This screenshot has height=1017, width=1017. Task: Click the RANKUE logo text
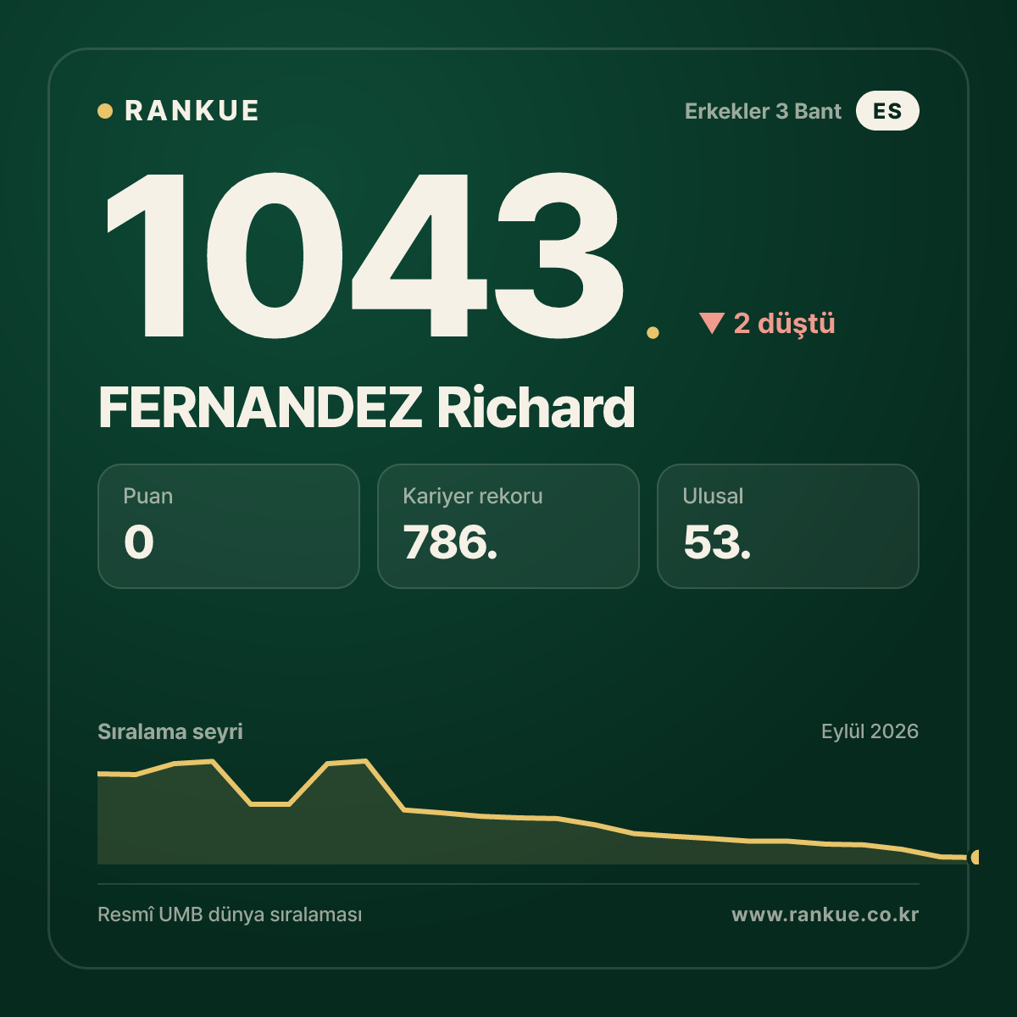coord(192,111)
